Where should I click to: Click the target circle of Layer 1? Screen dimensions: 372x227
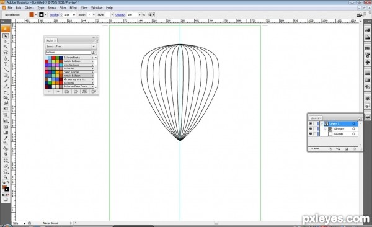click(x=353, y=123)
